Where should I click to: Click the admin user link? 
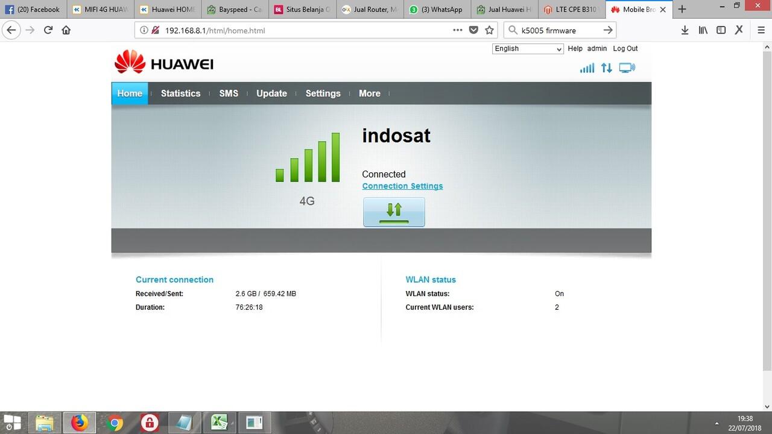[x=597, y=48]
